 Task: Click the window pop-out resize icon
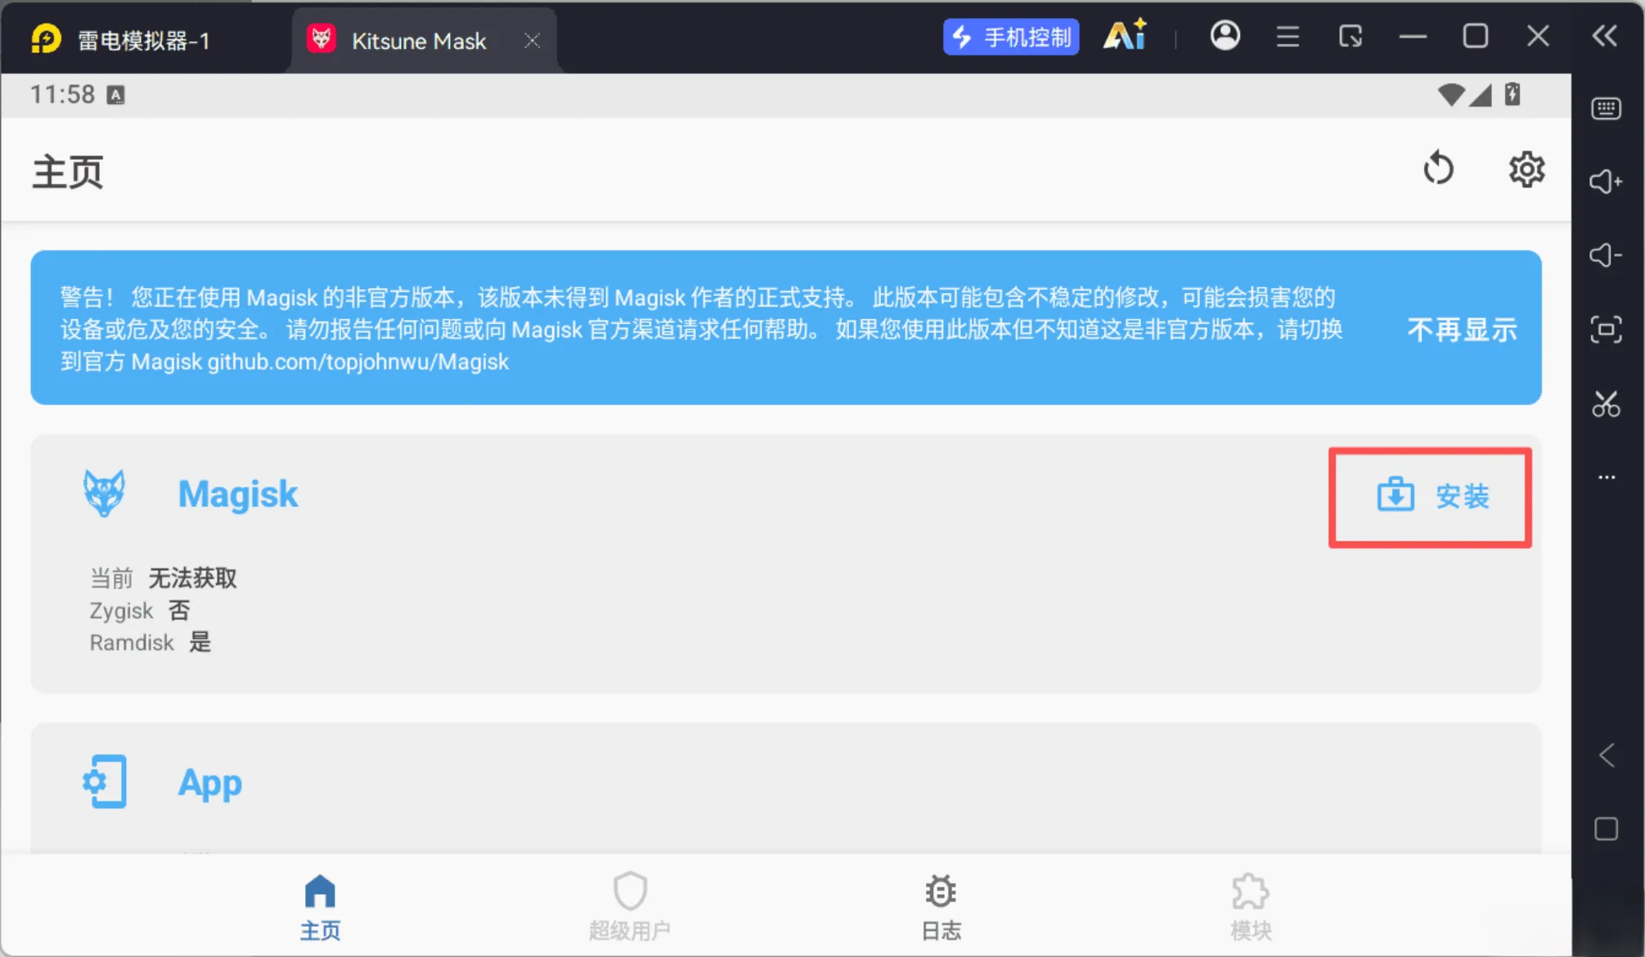(1351, 37)
